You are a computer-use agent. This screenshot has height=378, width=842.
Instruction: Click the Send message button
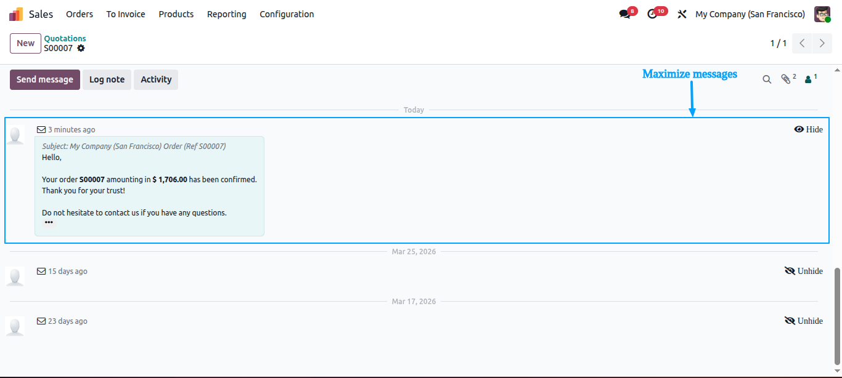pos(45,79)
